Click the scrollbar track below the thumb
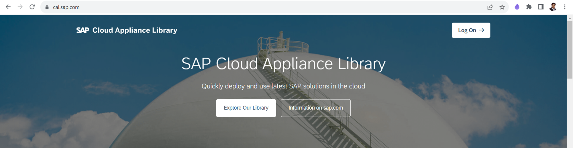This screenshot has height=148, width=573. click(570, 115)
